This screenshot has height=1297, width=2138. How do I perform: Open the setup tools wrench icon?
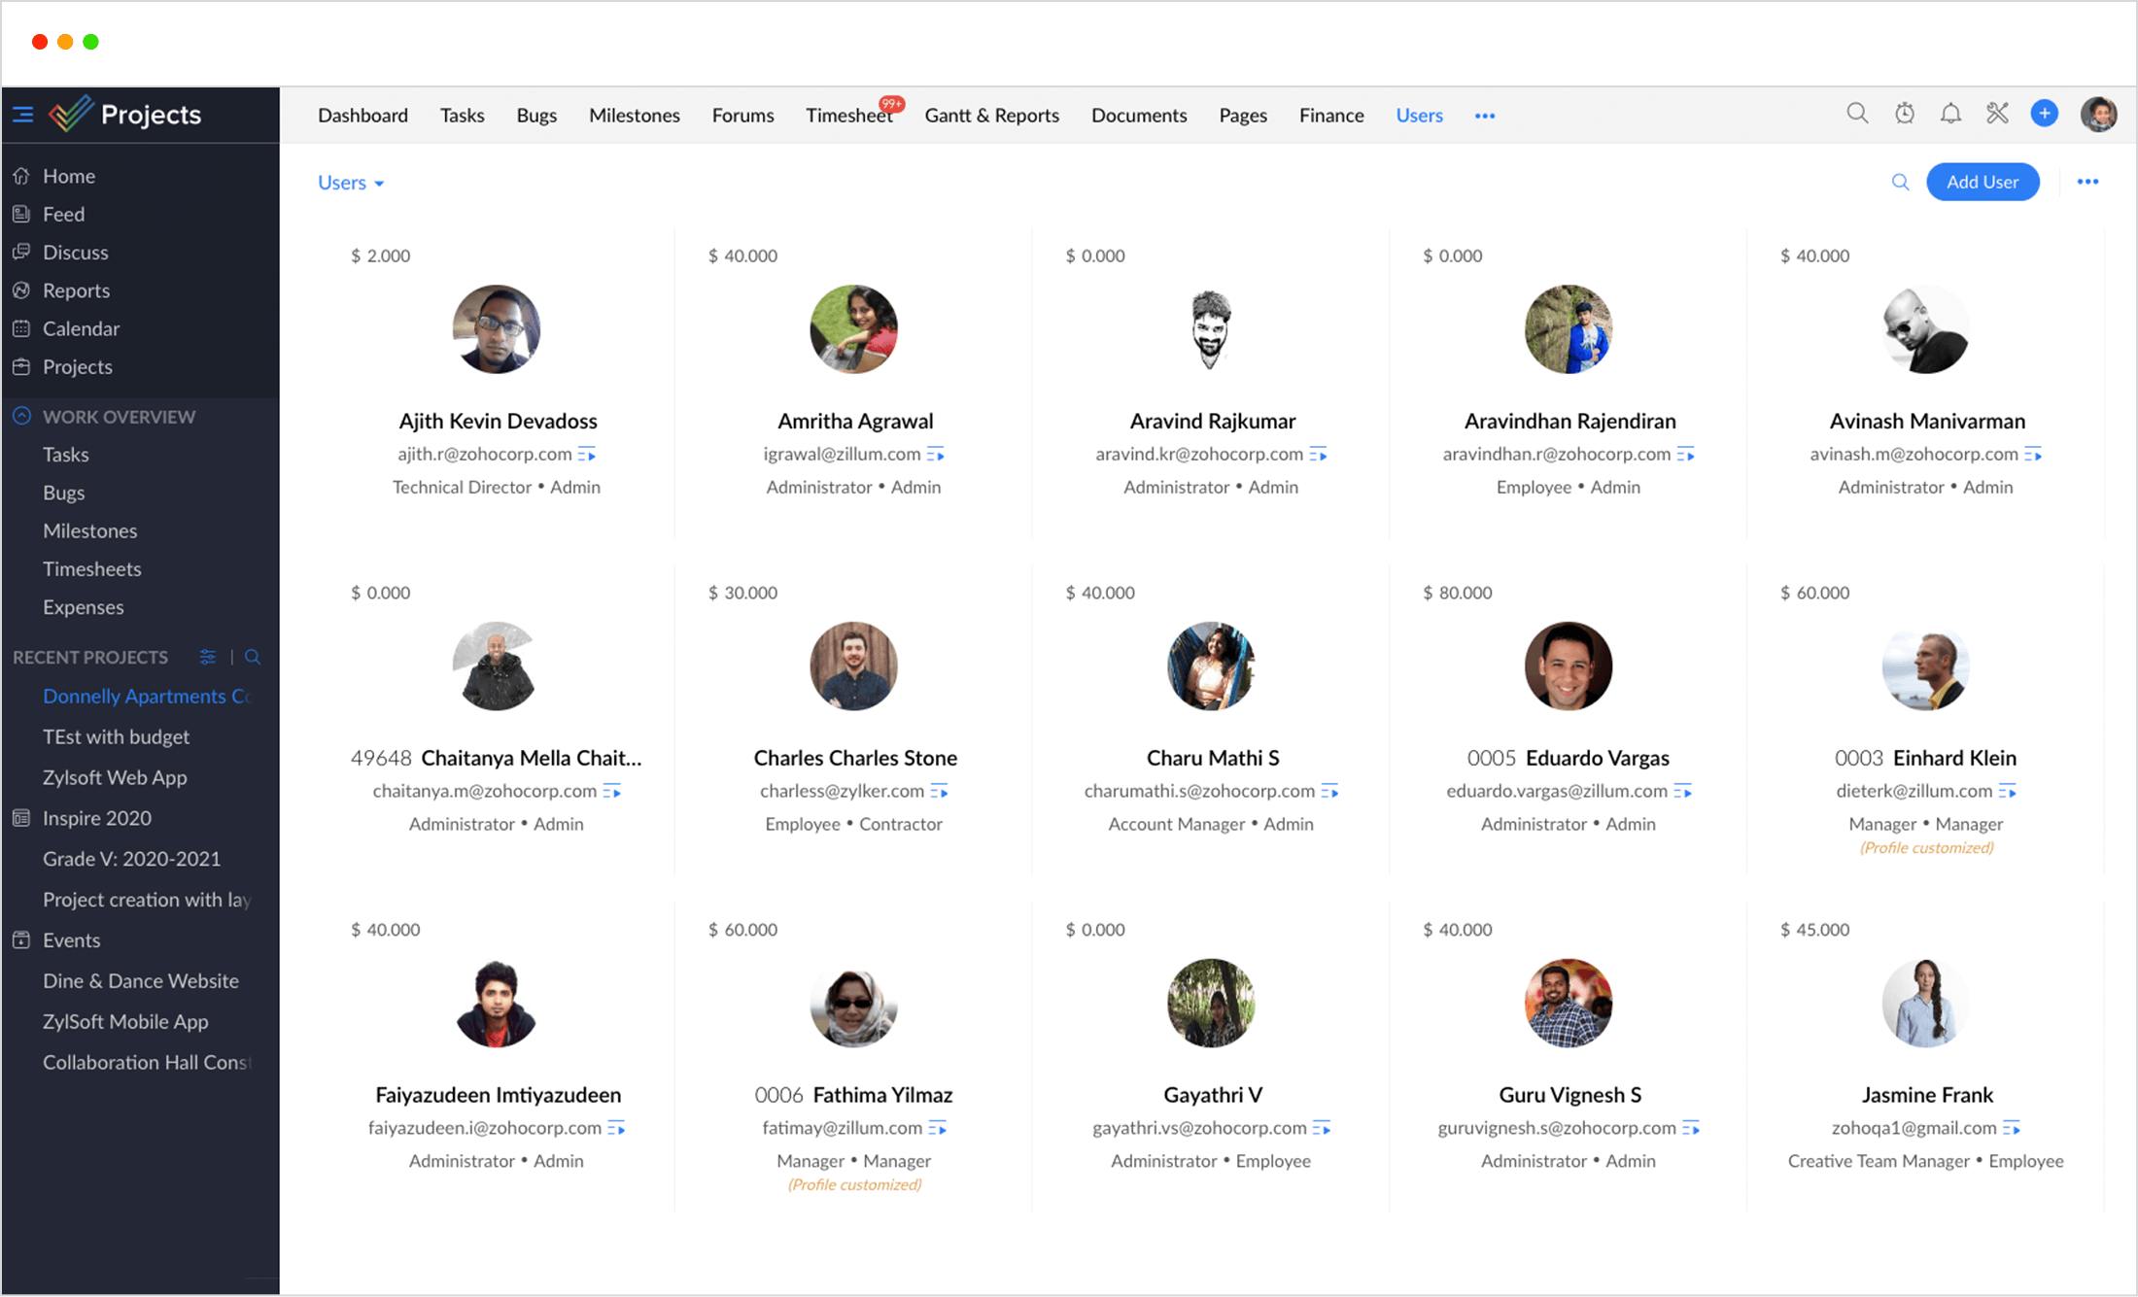coord(1997,114)
